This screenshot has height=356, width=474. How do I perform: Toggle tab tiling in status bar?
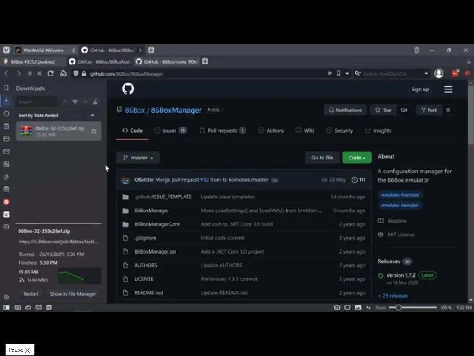click(x=347, y=307)
